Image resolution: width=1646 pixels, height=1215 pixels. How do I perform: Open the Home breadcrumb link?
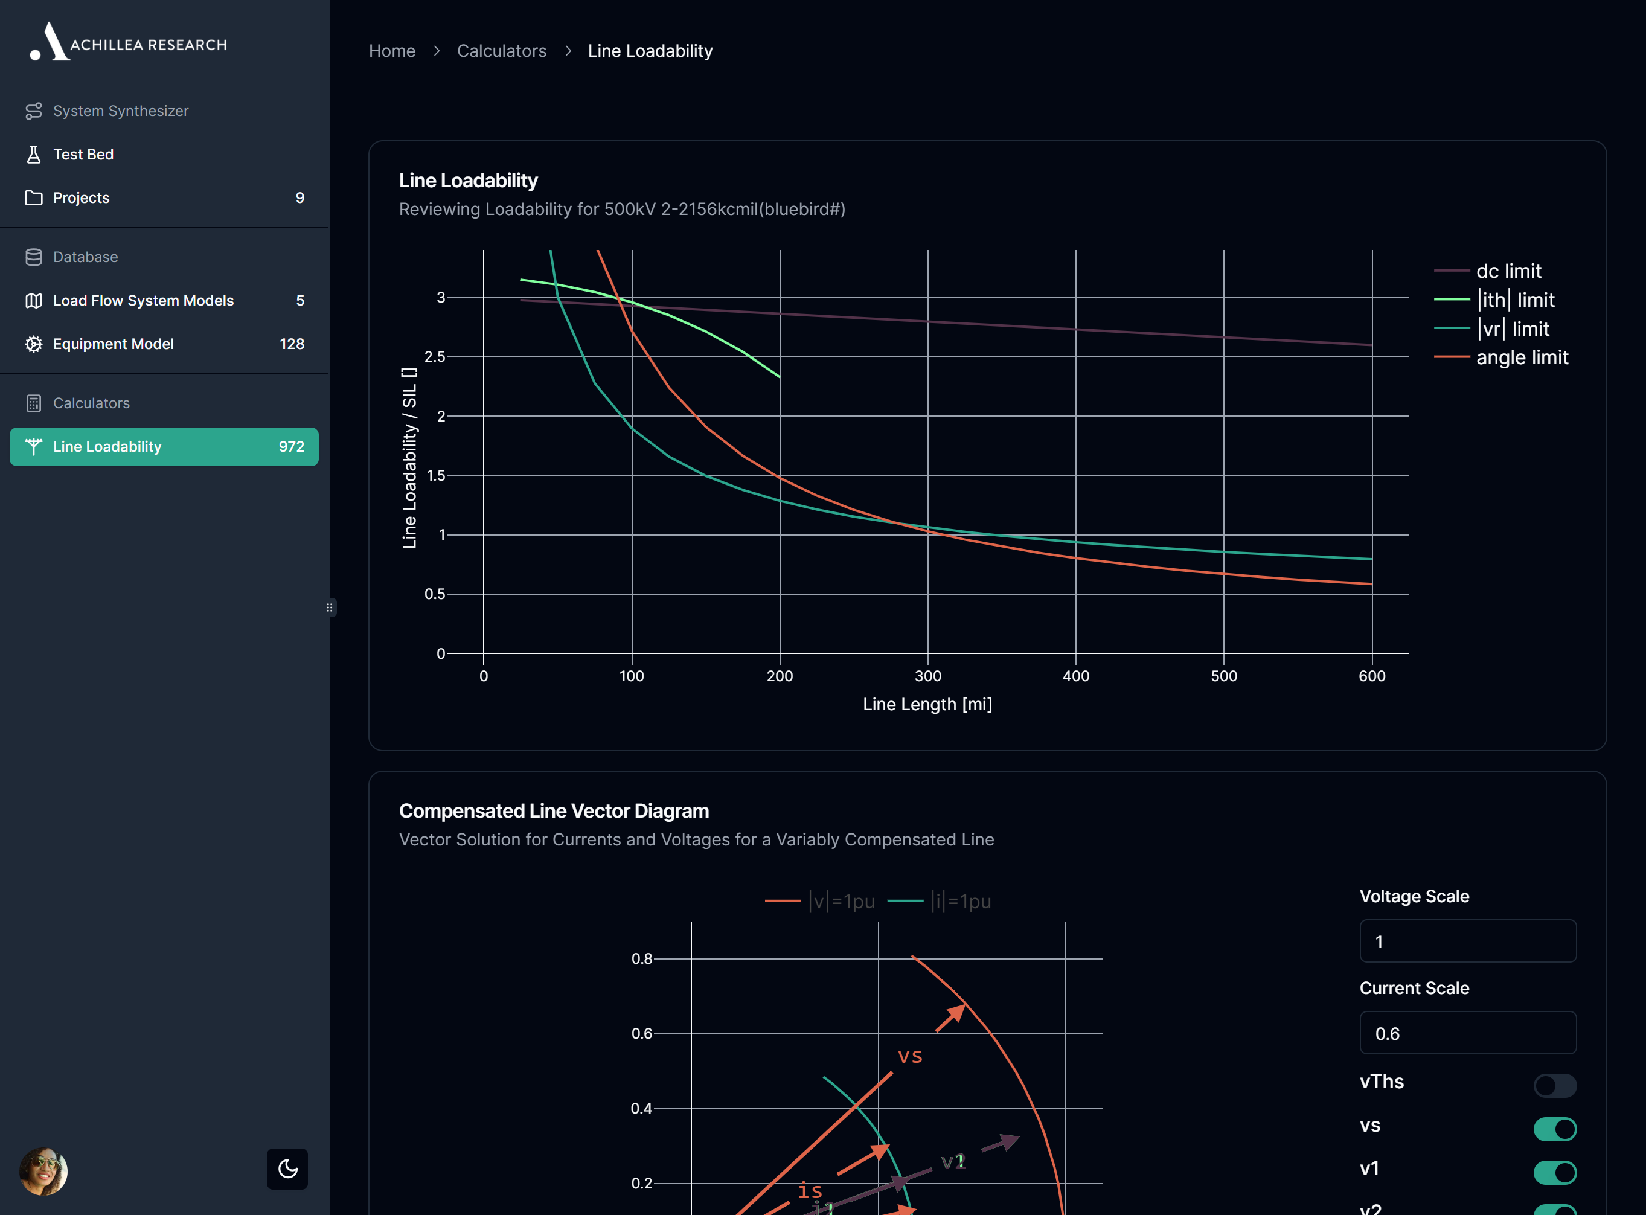tap(392, 51)
